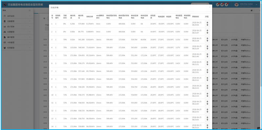Expand the statistics report menu chevron
The height and width of the screenshot is (130, 262).
tap(29, 27)
